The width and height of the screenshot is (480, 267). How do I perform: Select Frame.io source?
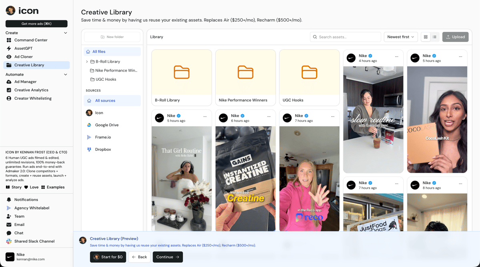[103, 137]
